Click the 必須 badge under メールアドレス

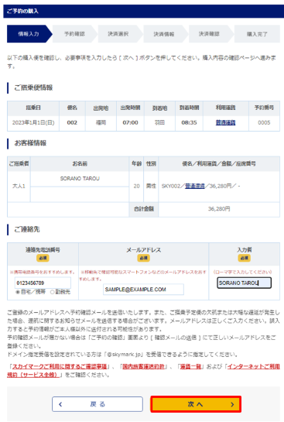[144, 258]
